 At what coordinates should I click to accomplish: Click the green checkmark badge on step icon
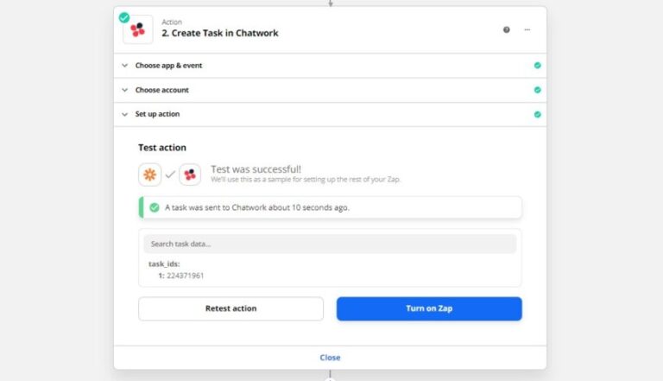124,17
